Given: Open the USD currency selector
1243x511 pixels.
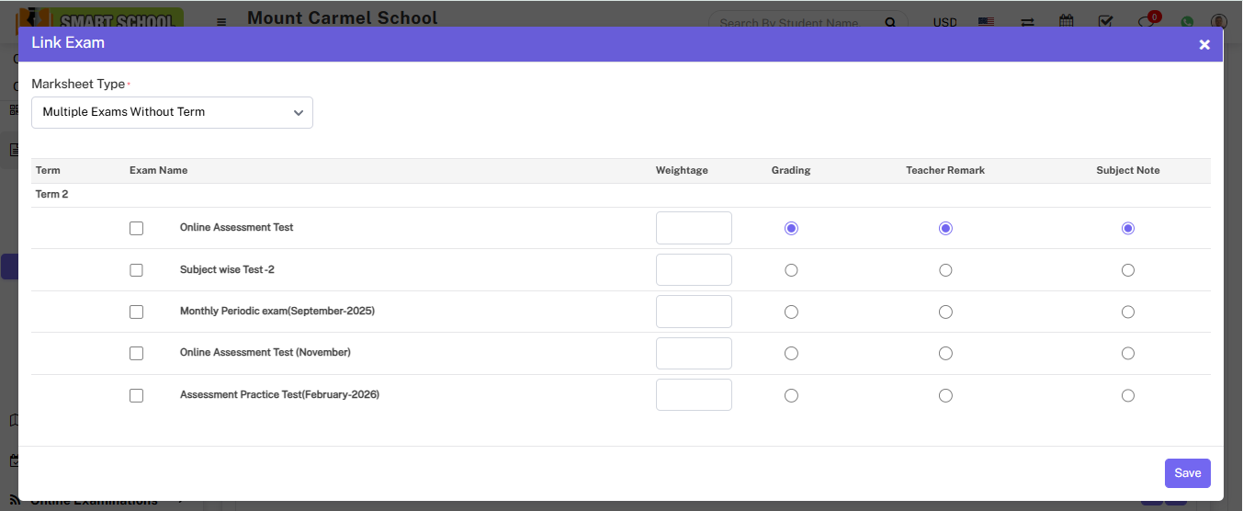Looking at the screenshot, I should click(944, 22).
